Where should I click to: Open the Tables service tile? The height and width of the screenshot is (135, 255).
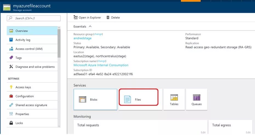pyautogui.click(x=174, y=99)
